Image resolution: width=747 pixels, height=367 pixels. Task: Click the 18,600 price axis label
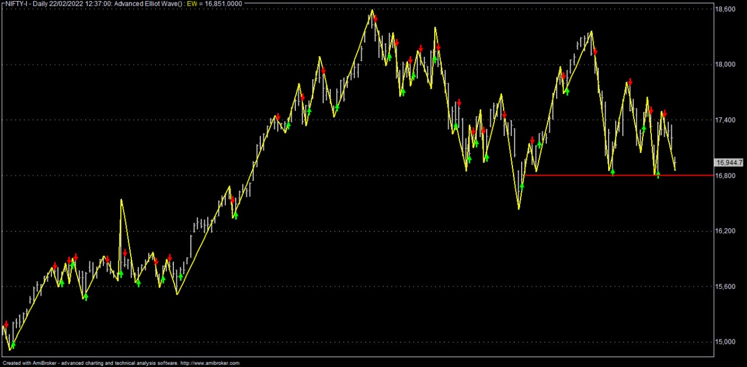727,9
